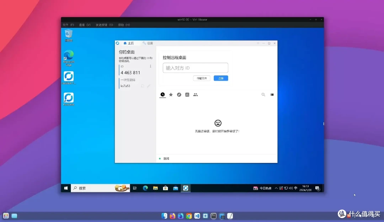
Task: Open 文件 (F) menu in Virt Viewer
Action: click(68, 25)
